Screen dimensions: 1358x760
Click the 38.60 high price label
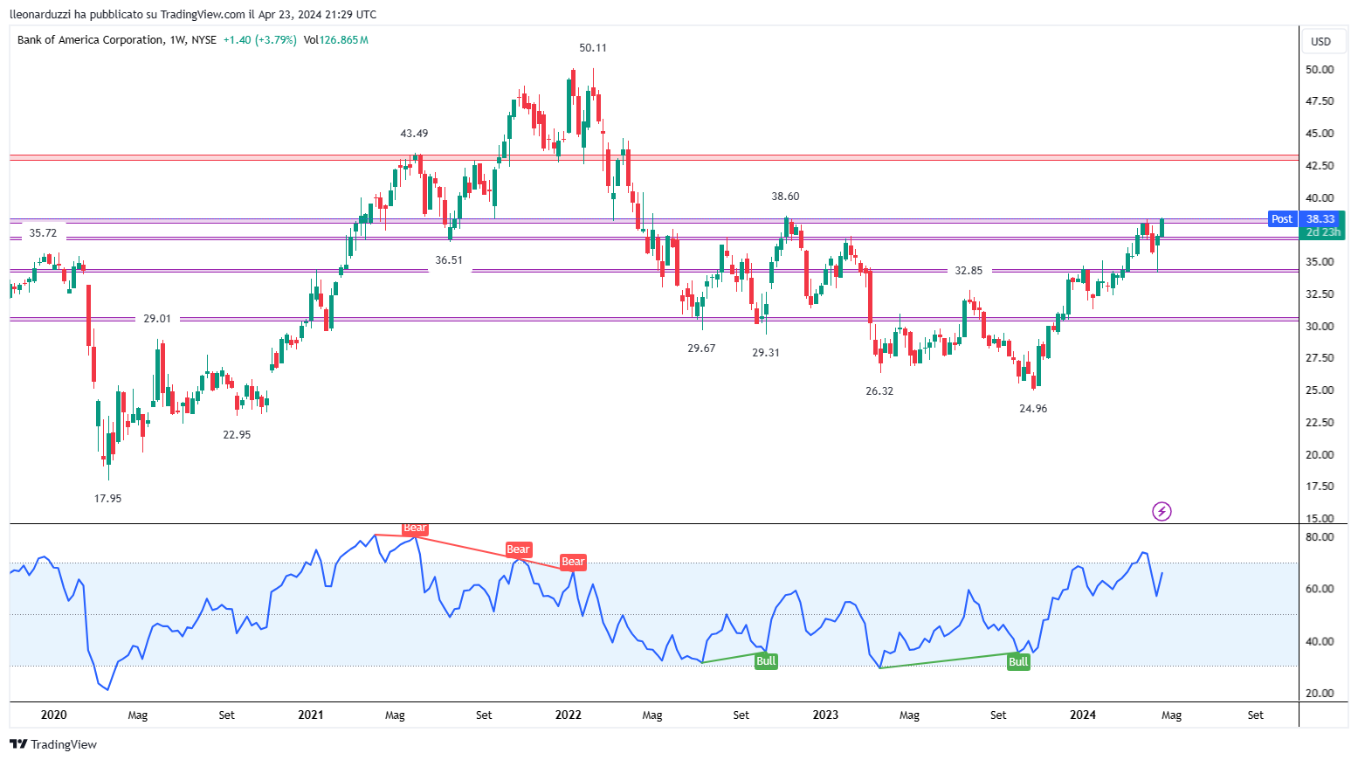tap(785, 197)
